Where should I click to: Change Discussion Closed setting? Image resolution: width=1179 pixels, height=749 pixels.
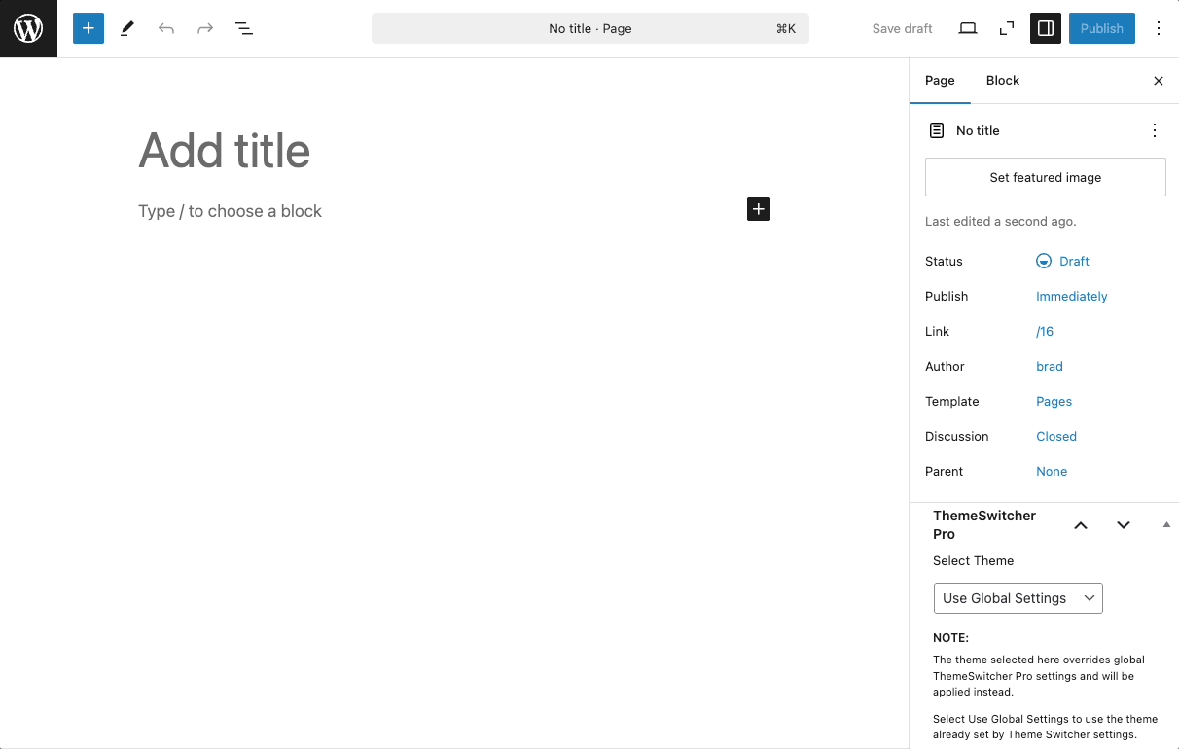tap(1056, 436)
